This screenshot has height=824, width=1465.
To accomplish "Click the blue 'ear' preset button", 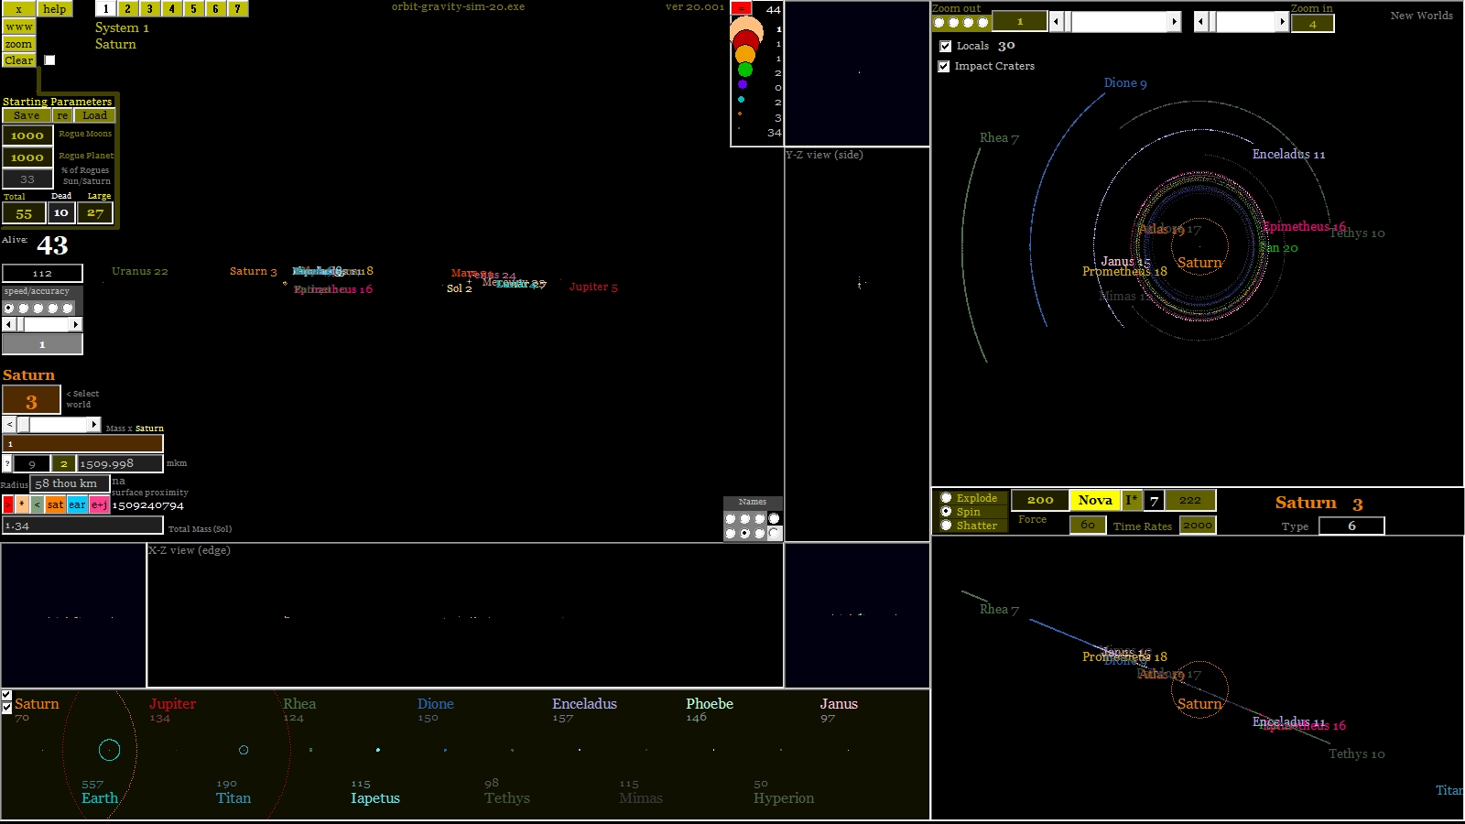I will (77, 504).
